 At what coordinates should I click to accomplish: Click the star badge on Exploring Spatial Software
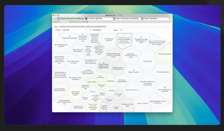tap(165, 87)
